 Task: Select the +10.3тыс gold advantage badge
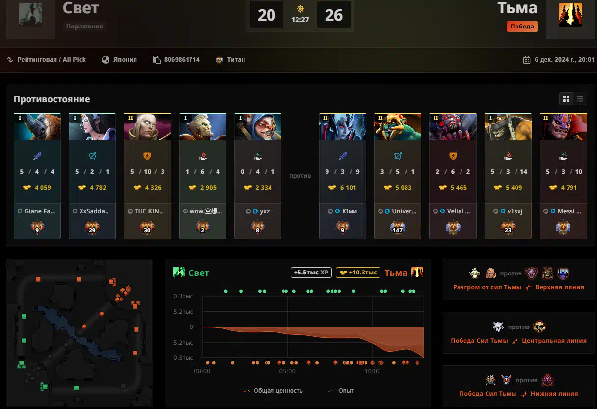pos(358,273)
